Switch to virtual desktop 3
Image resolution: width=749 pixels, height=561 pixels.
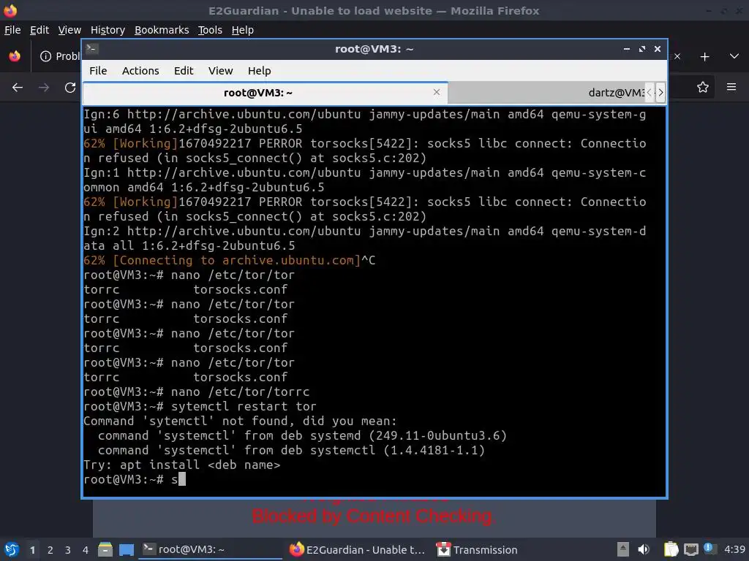pyautogui.click(x=68, y=549)
